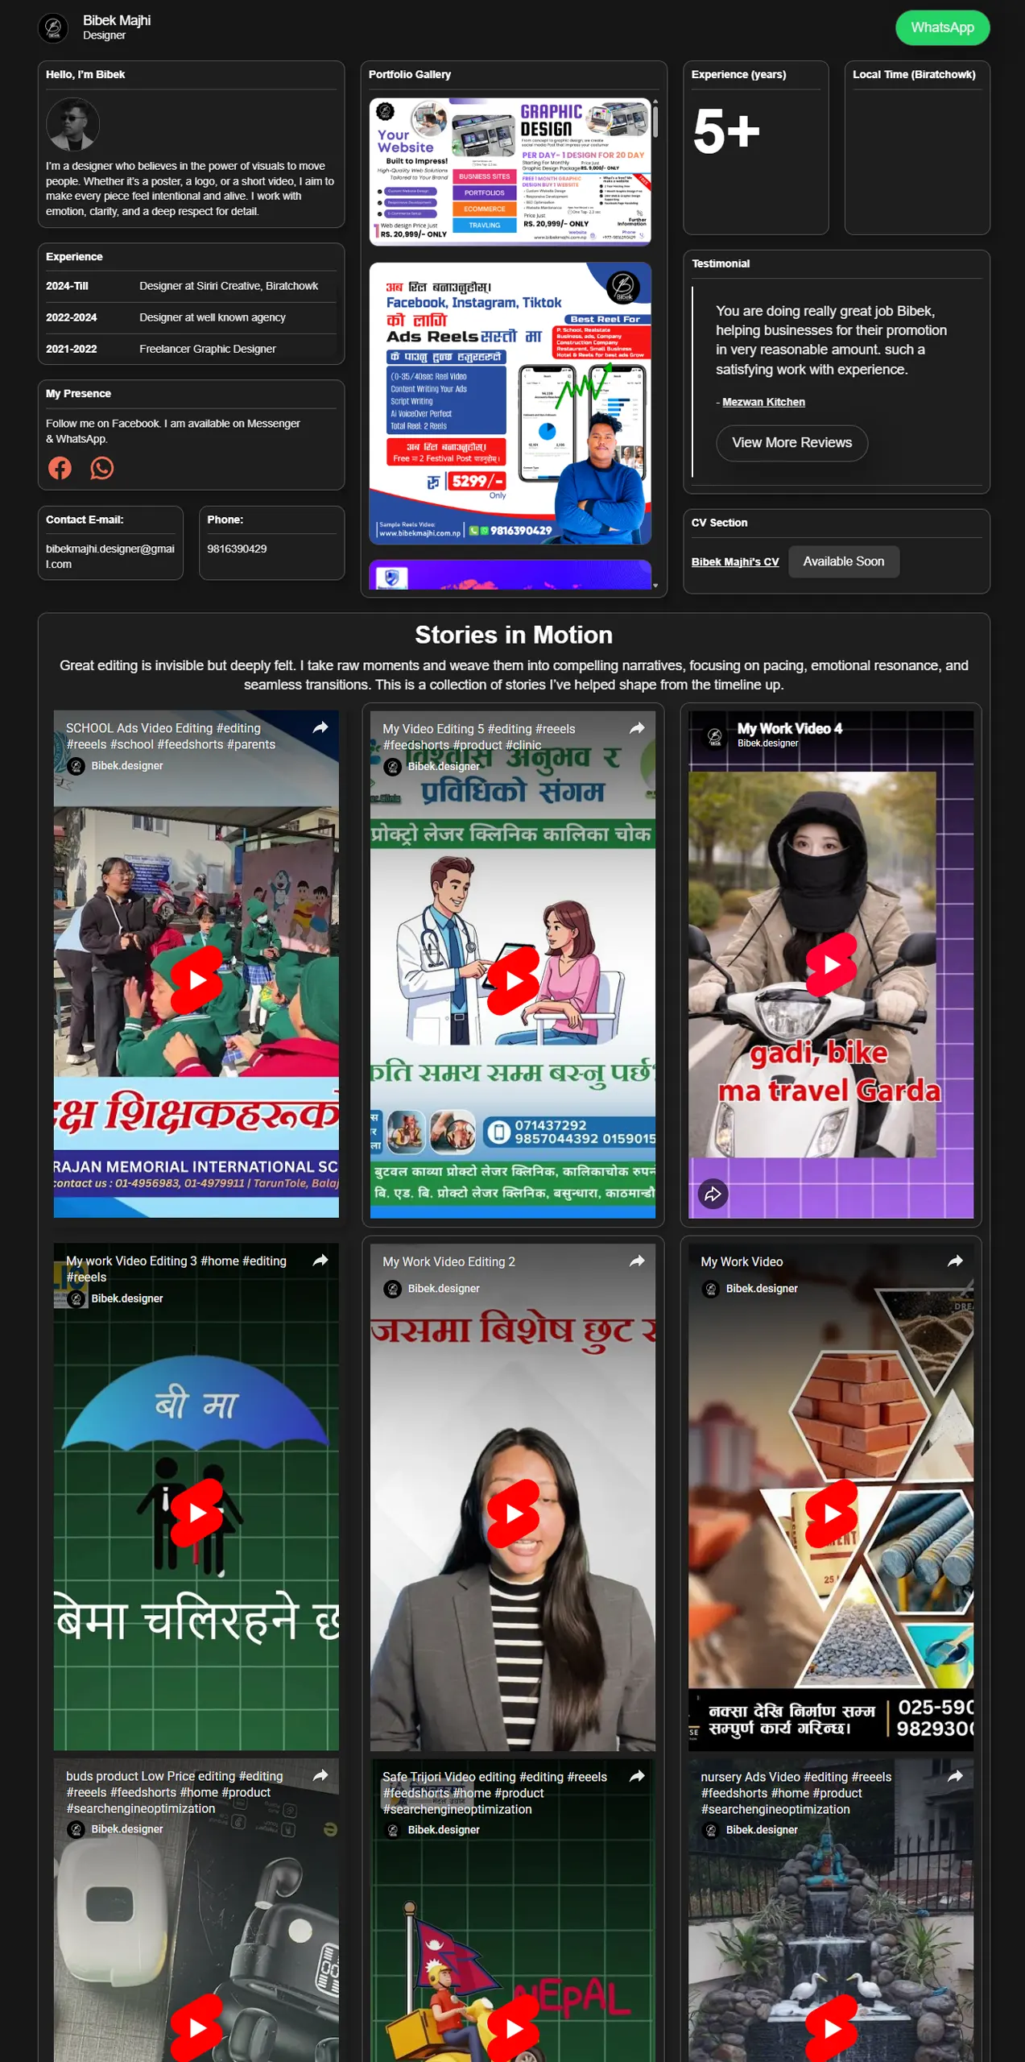Play the My Work Video 4 short
1025x2062 pixels.
(831, 964)
